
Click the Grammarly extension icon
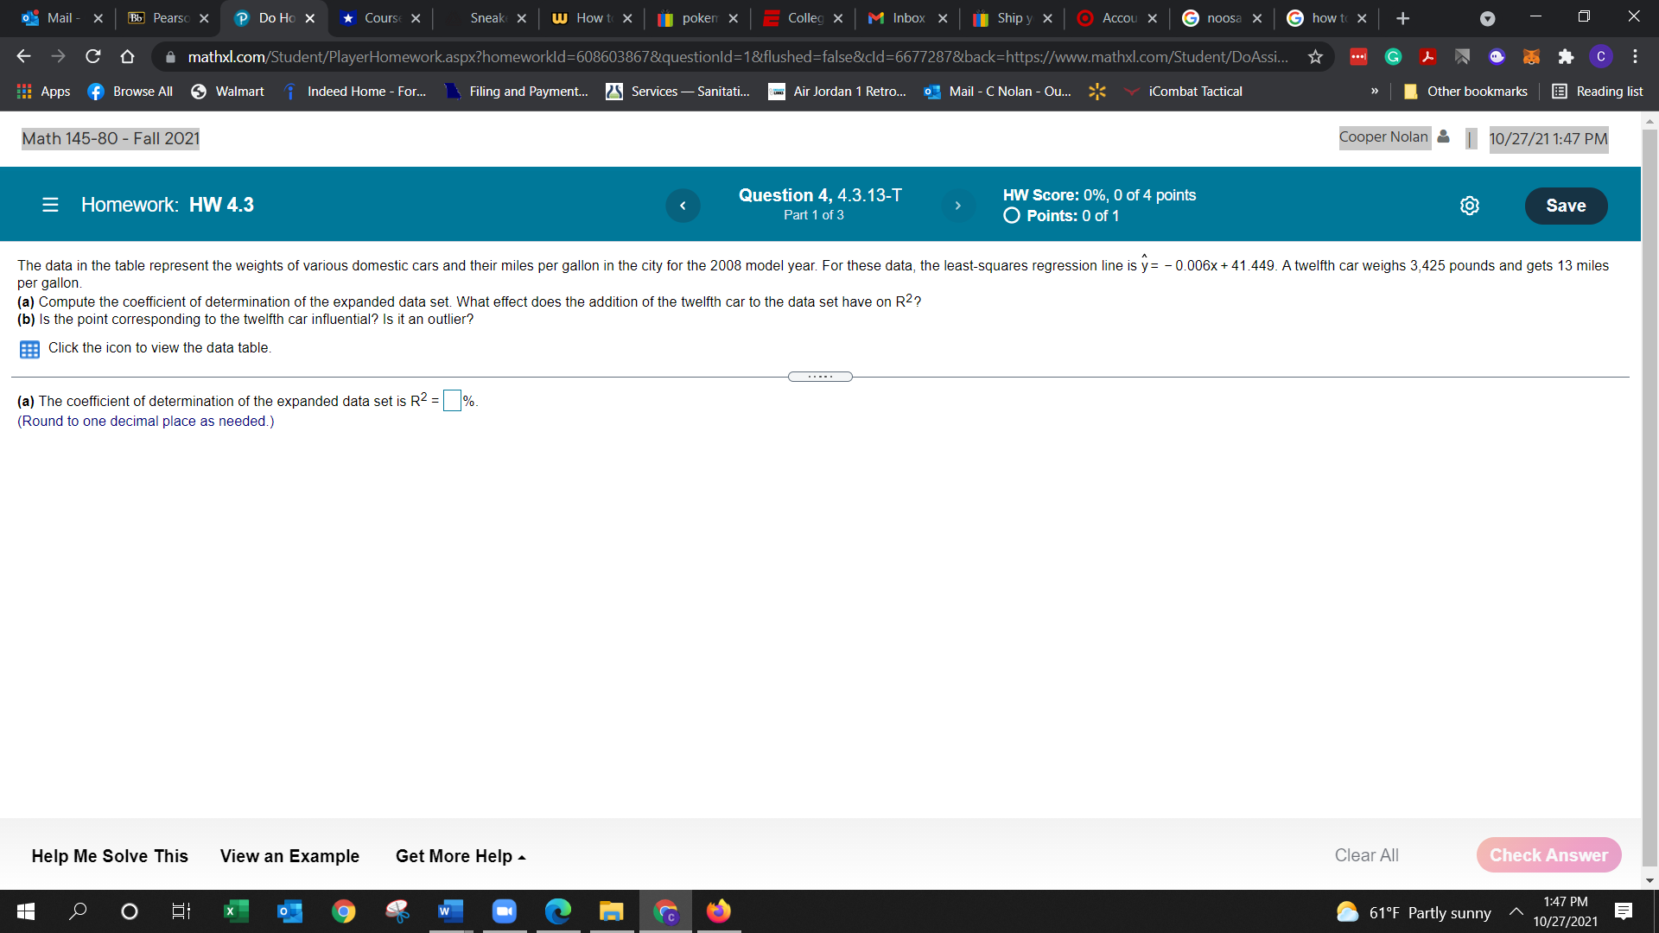click(1393, 57)
